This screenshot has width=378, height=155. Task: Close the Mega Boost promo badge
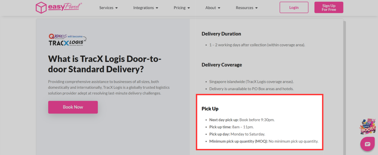pos(374,120)
